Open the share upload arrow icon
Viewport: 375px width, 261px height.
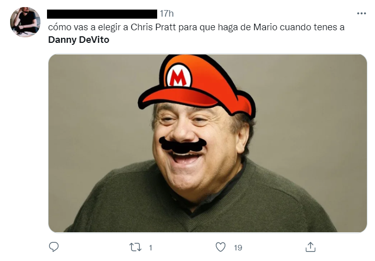(x=310, y=247)
